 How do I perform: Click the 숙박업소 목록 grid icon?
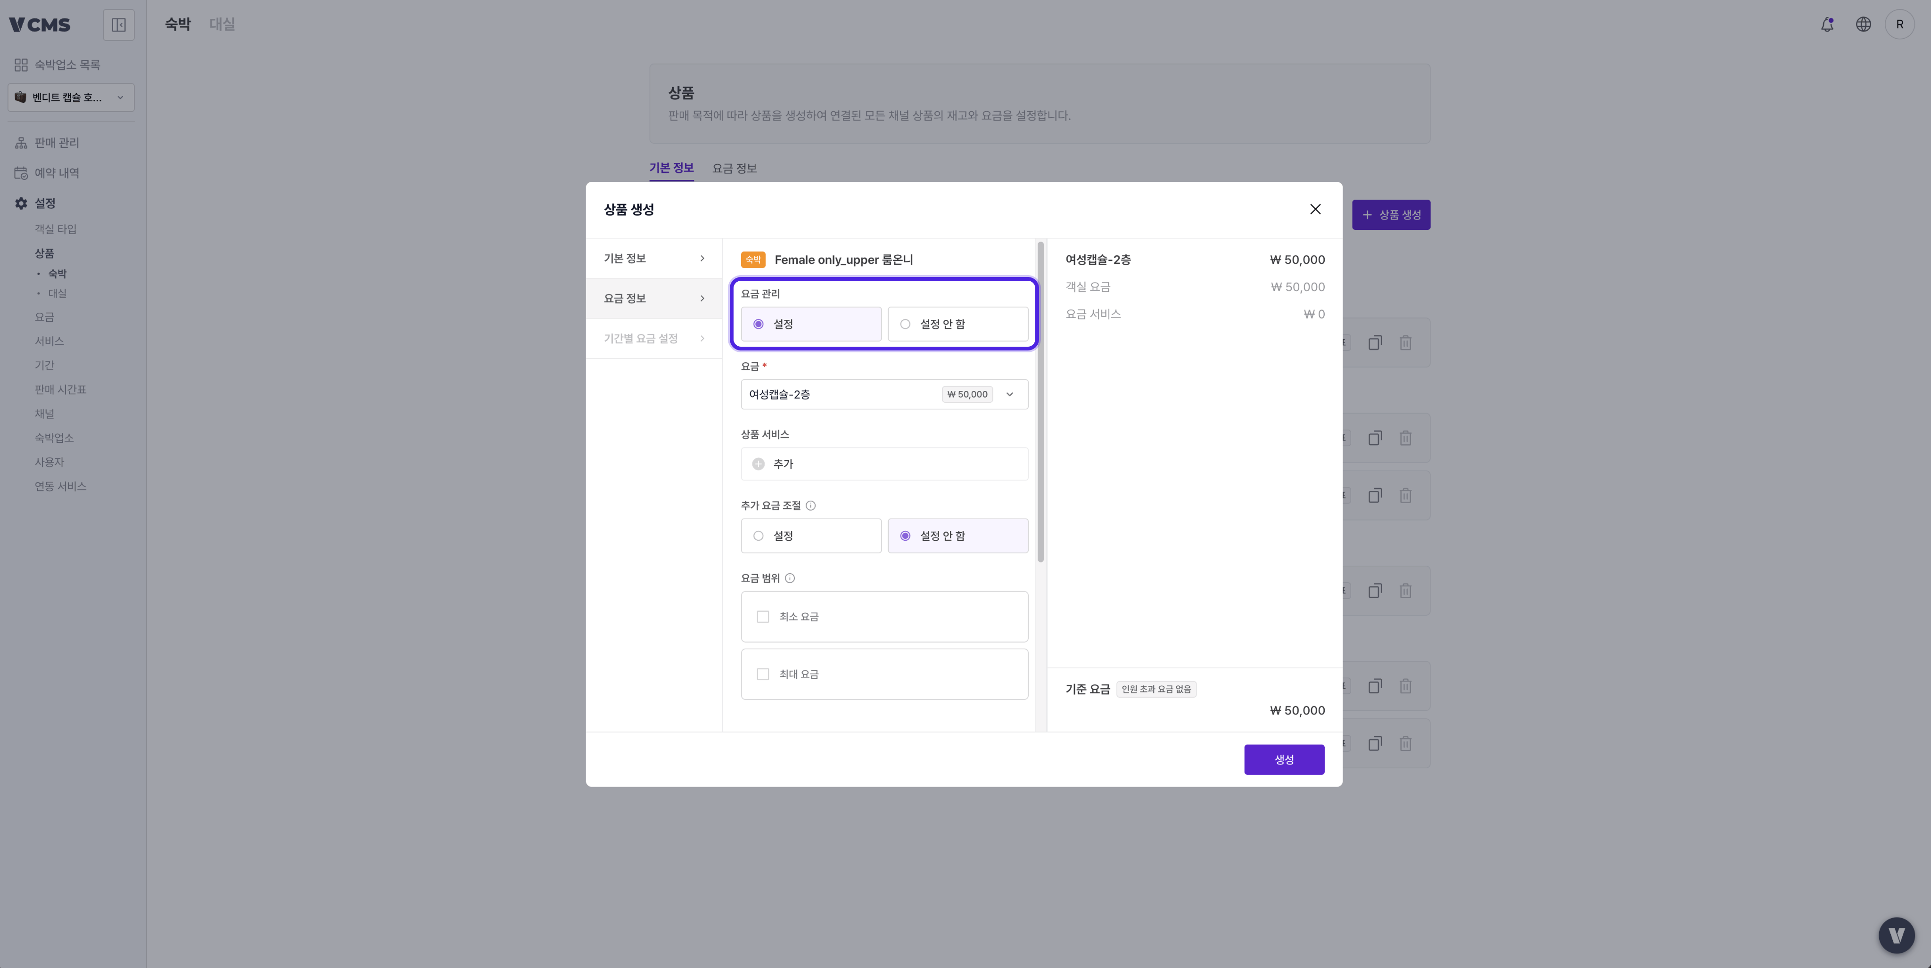[x=21, y=65]
